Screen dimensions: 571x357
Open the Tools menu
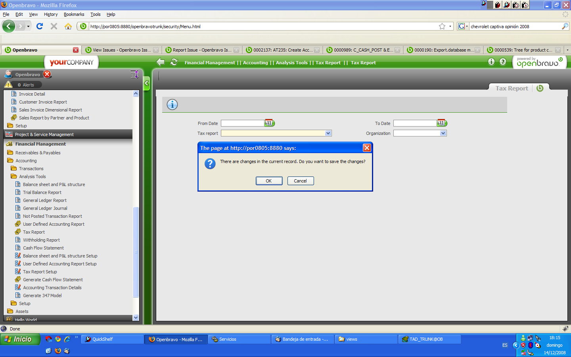point(95,14)
